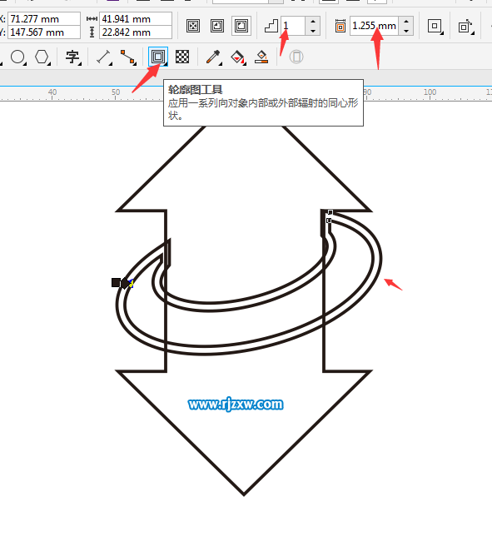Enable the To Center contour option

pyautogui.click(x=193, y=26)
